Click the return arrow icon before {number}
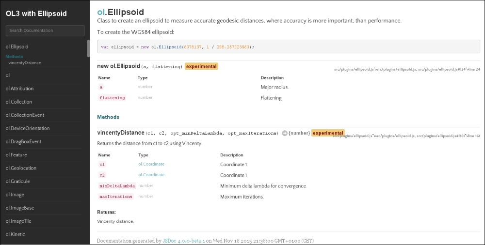 (x=285, y=134)
